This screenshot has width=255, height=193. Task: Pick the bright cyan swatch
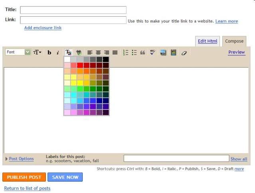click(x=73, y=95)
